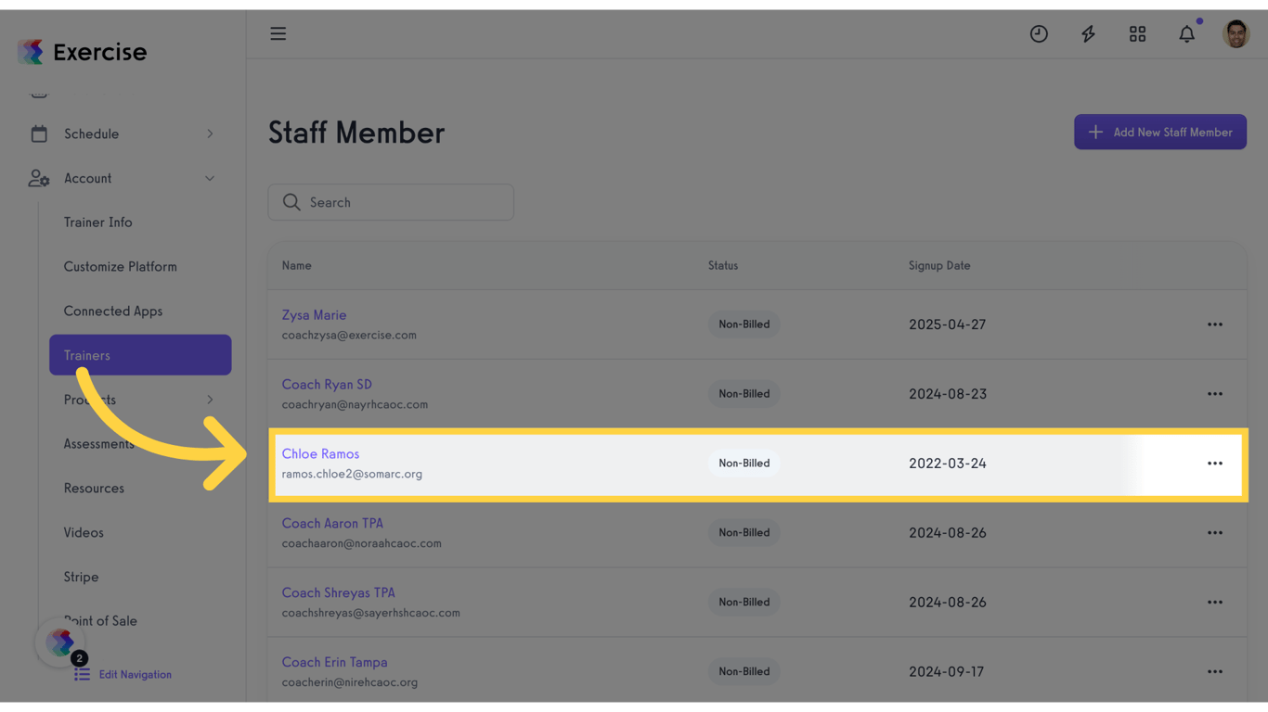Expand the Products submenu arrow
This screenshot has height=712, width=1268.
tap(210, 400)
